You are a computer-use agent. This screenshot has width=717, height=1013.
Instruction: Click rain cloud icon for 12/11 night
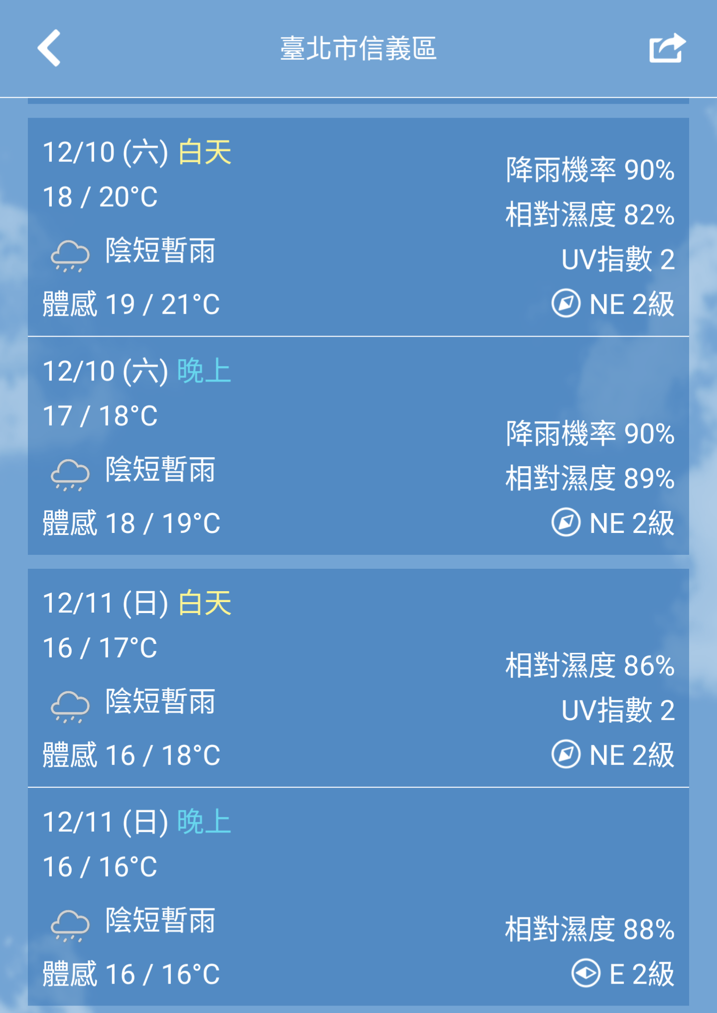click(70, 925)
